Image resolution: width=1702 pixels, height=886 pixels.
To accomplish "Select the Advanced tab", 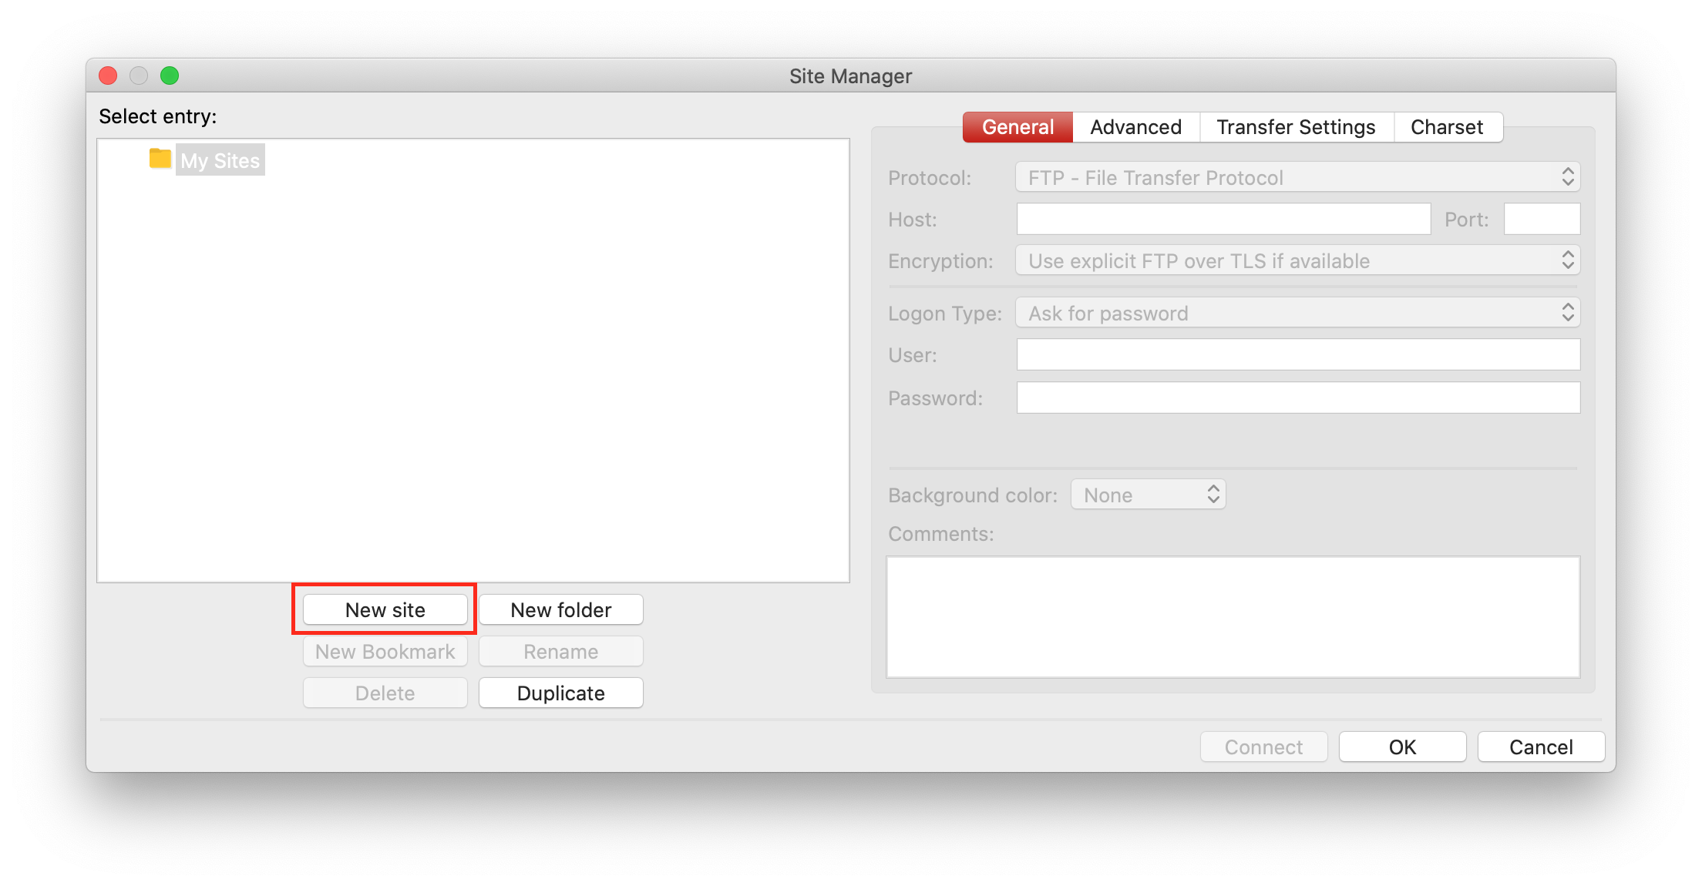I will coord(1135,126).
